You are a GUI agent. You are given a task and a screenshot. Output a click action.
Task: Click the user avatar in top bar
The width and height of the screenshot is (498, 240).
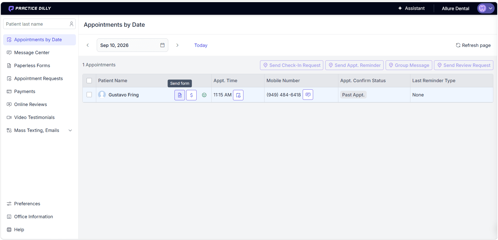click(x=482, y=8)
